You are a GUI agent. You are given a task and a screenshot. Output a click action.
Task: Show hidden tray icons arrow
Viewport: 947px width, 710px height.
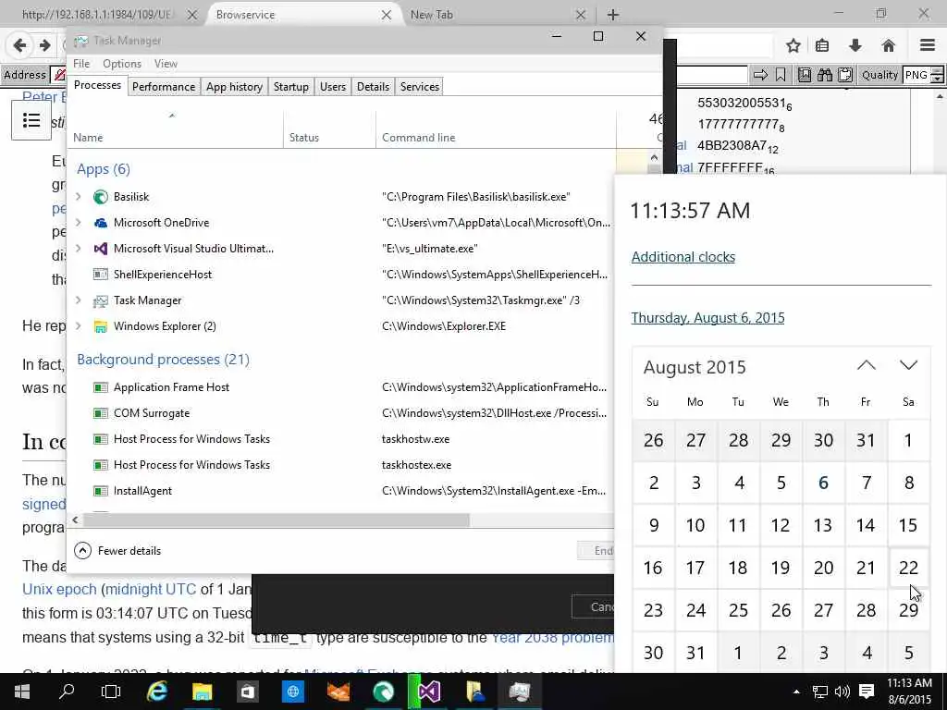[796, 692]
